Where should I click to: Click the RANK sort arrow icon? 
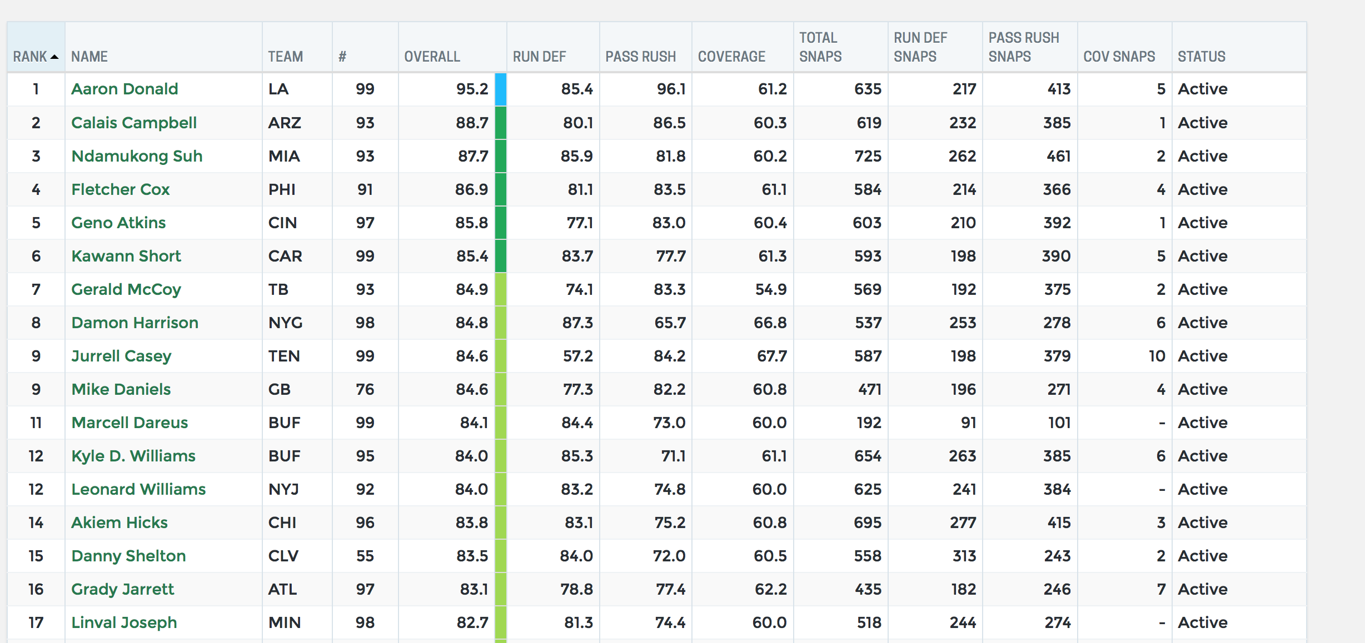click(54, 57)
